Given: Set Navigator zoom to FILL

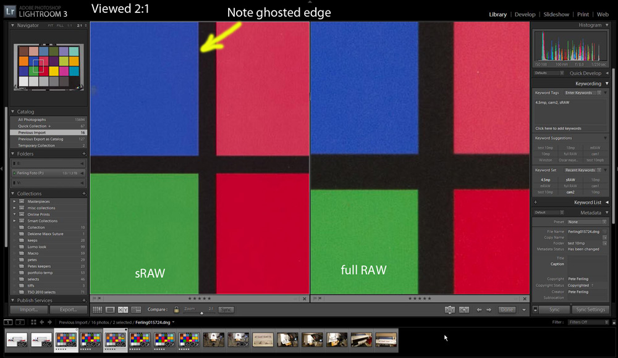Looking at the screenshot, I should pyautogui.click(x=61, y=25).
